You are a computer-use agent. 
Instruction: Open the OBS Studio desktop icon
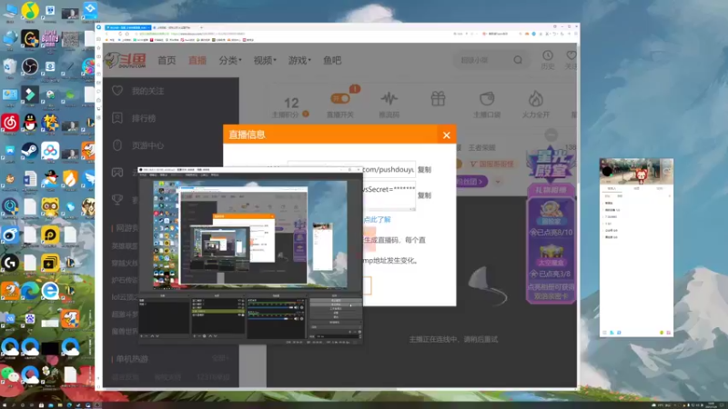30,66
